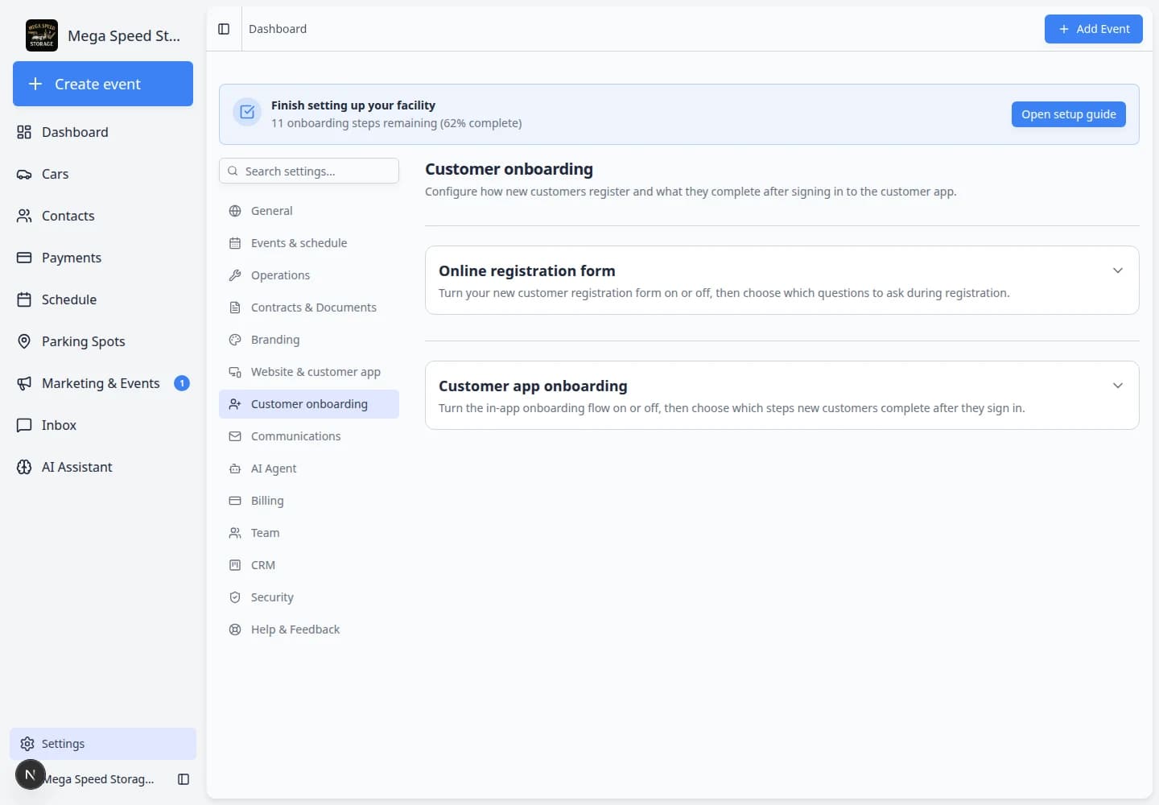Click the Mega Speed Storag... account name
Screen dimensions: 1159x805
(x=98, y=779)
